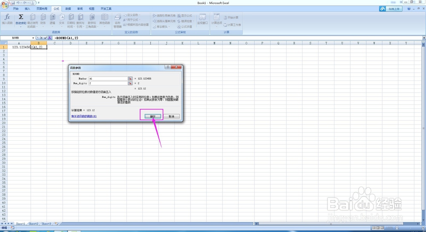Open the Remove Arrows (移去箭头) dropdown
Screen dimensions: 426x232
161,27
